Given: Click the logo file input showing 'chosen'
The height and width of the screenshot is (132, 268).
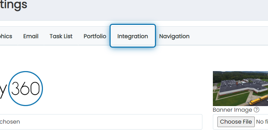Looking at the screenshot, I should pyautogui.click(x=101, y=122).
